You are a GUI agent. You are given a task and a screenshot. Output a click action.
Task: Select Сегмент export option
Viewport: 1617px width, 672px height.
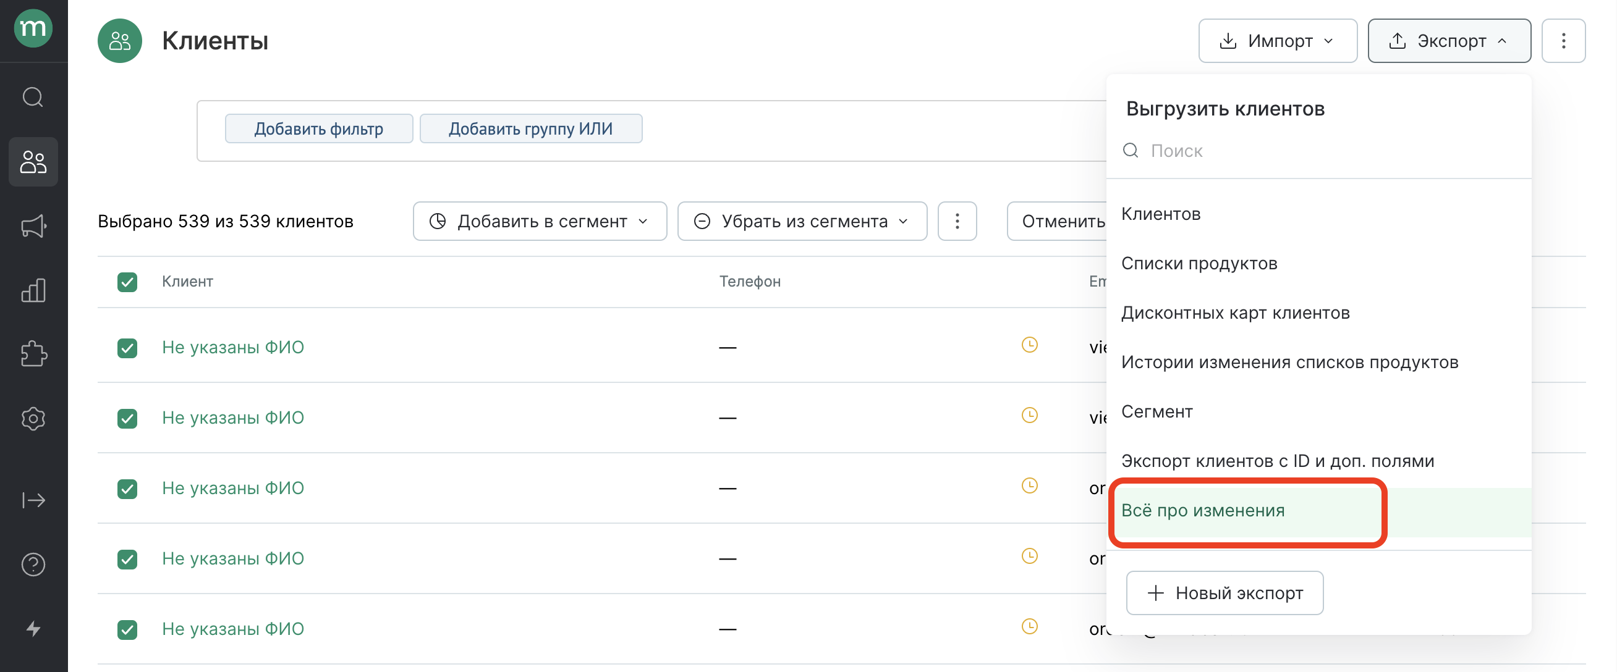1318,411
